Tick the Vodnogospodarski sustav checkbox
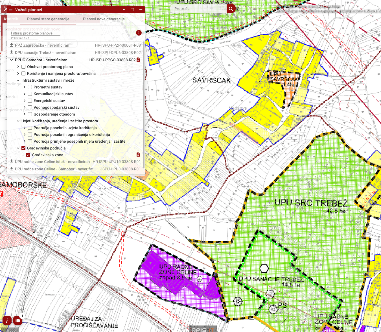381x332 pixels. tap(30, 107)
